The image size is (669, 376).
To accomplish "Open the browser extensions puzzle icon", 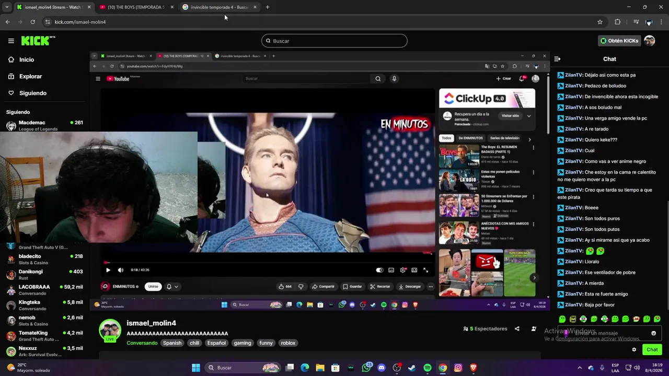I will point(618,22).
